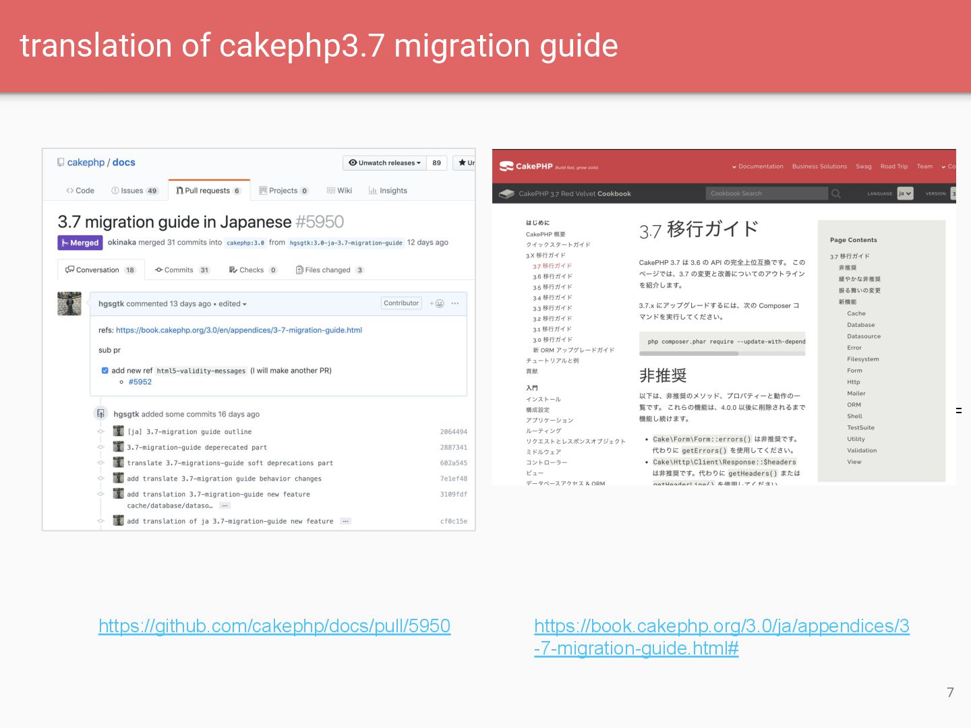Open commit '[ja] 3.7-migration guide outline'
This screenshot has width=971, height=728.
coord(190,432)
